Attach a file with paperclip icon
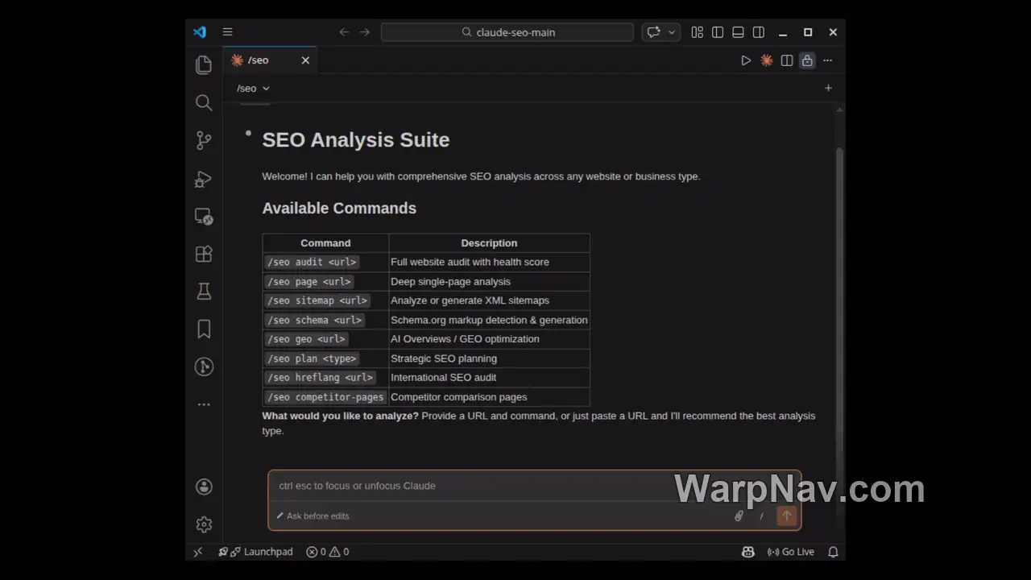The height and width of the screenshot is (580, 1031). 739,516
